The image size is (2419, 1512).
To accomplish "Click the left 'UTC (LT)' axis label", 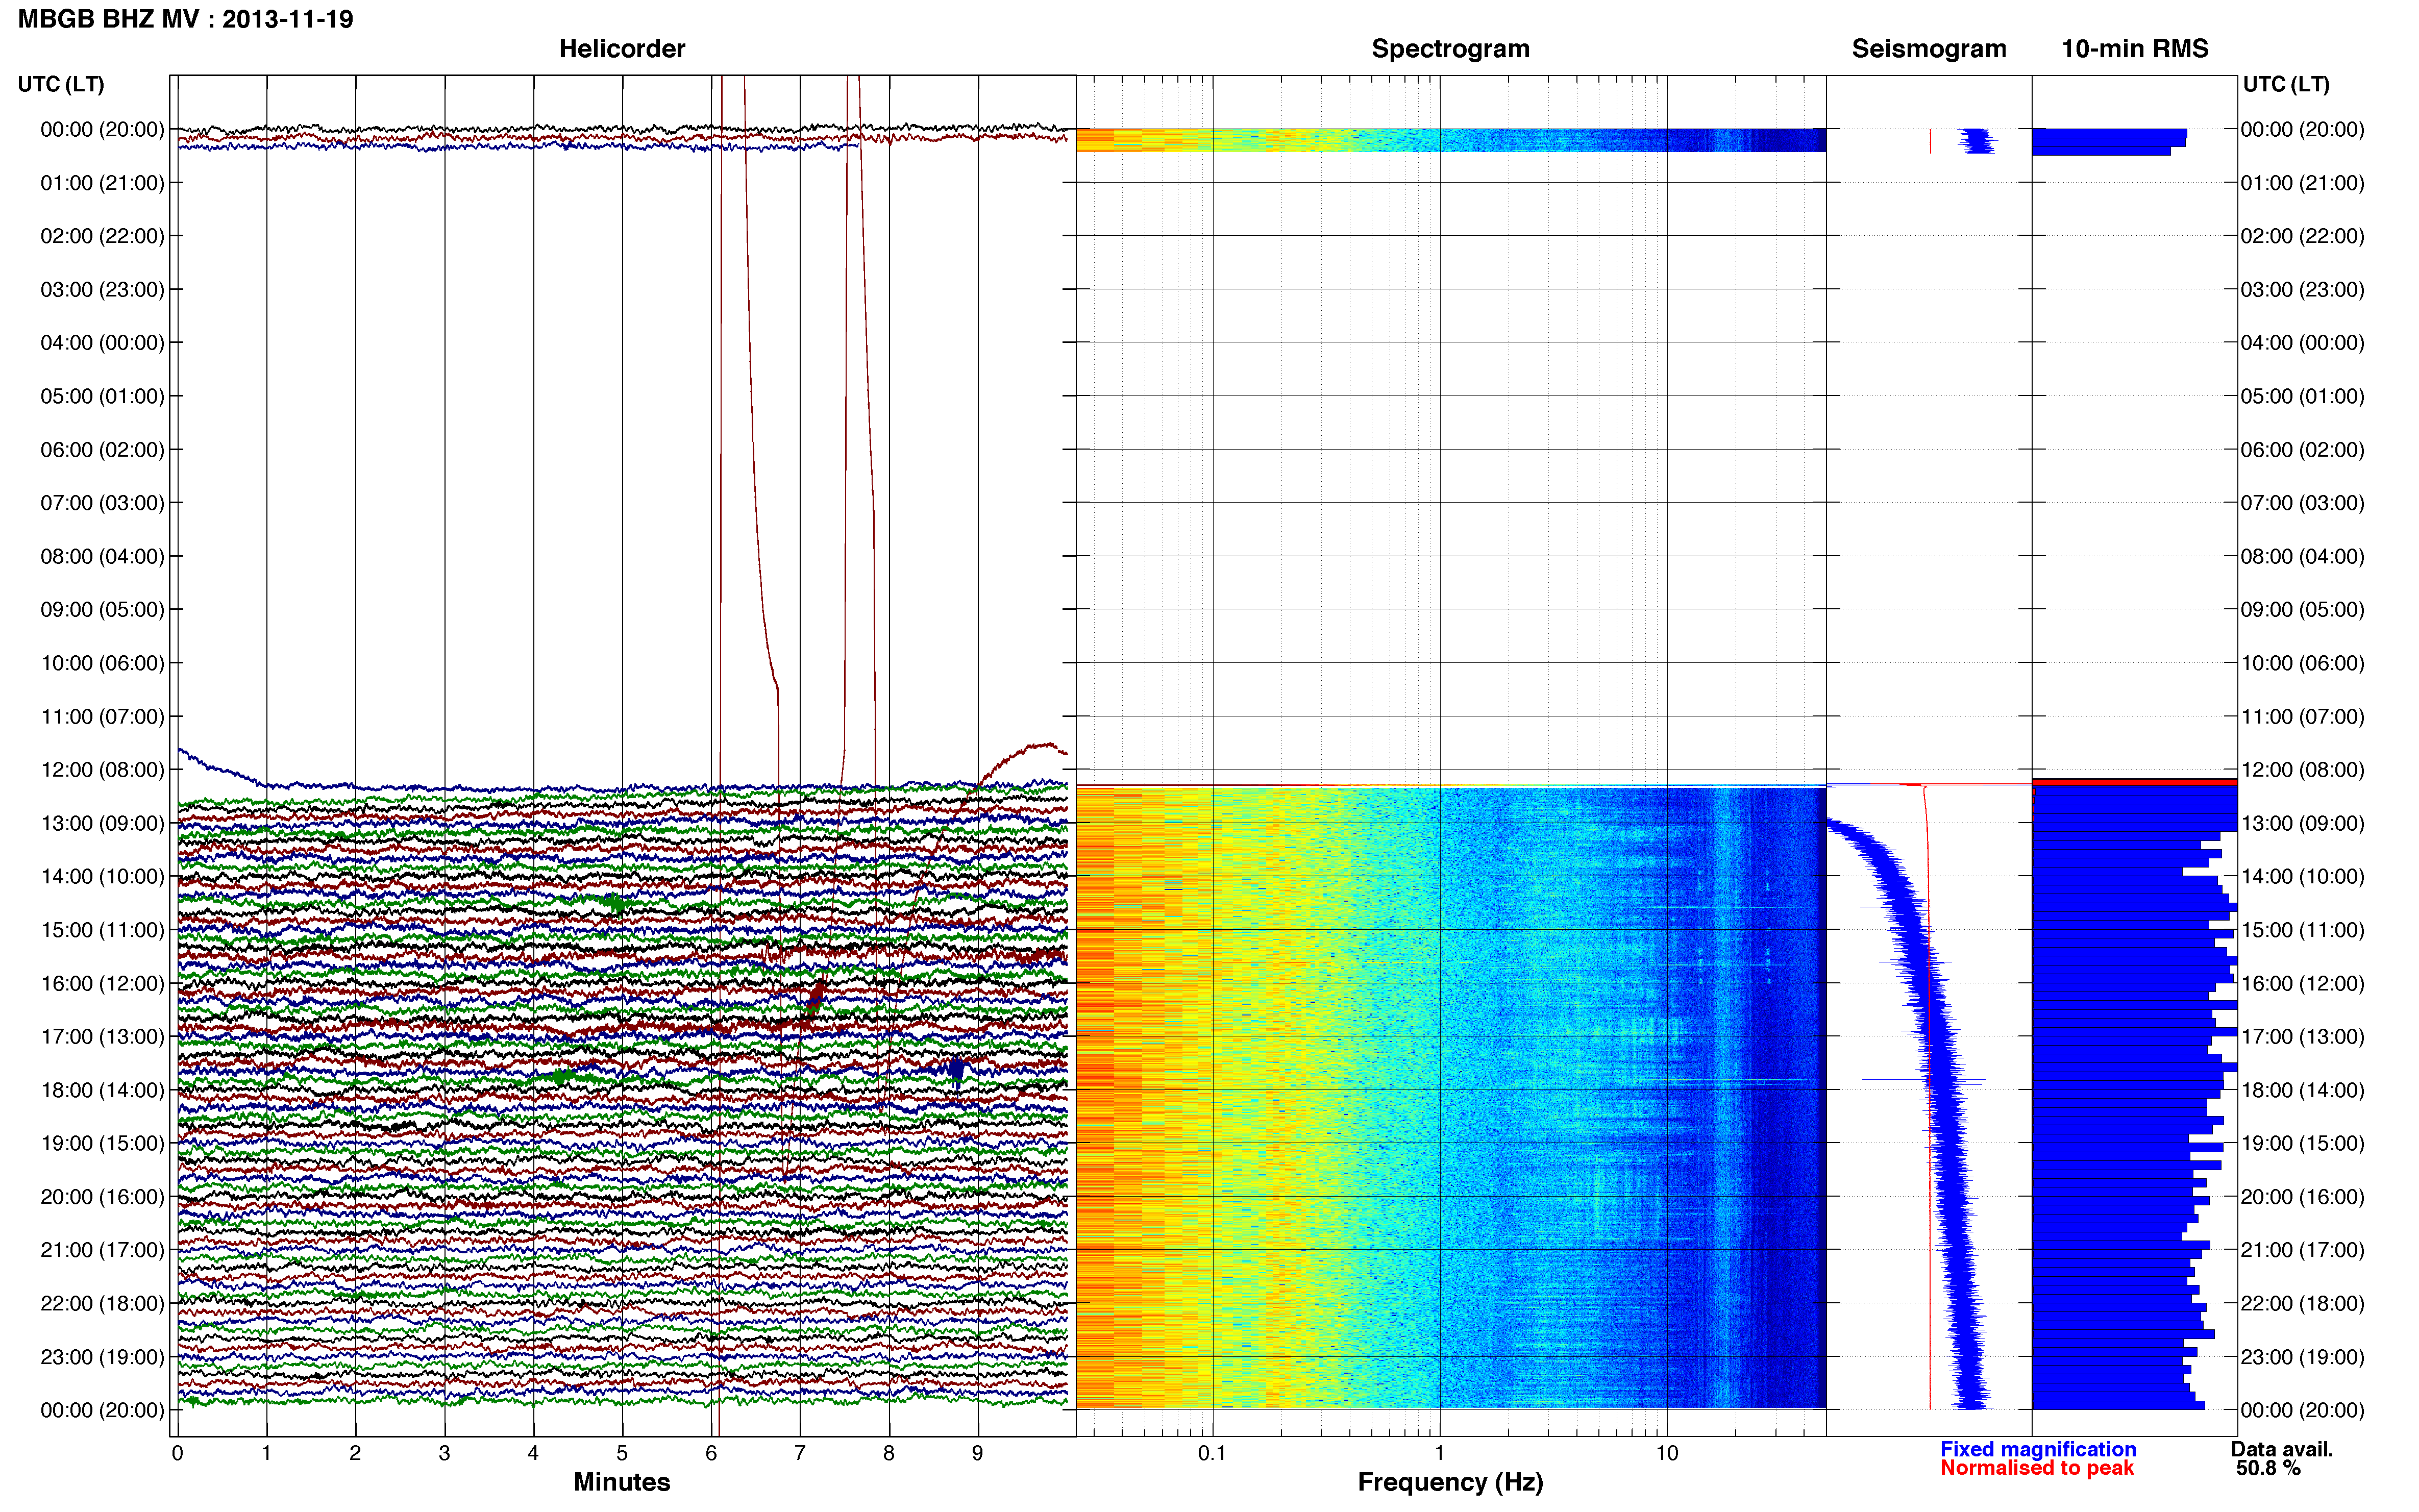I will [61, 84].
